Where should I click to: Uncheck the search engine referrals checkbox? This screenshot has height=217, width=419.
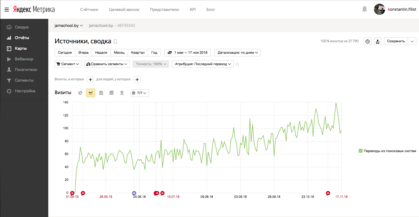pos(361,151)
